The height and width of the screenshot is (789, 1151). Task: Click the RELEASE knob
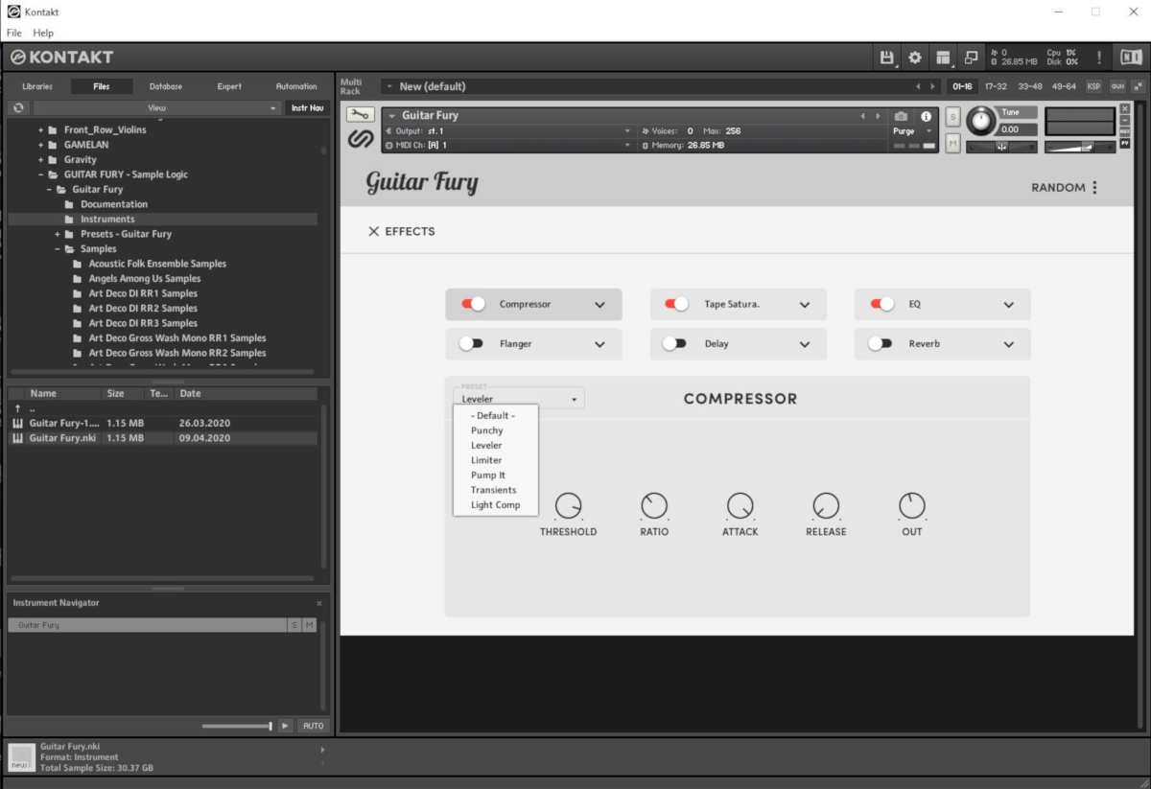[x=826, y=506]
